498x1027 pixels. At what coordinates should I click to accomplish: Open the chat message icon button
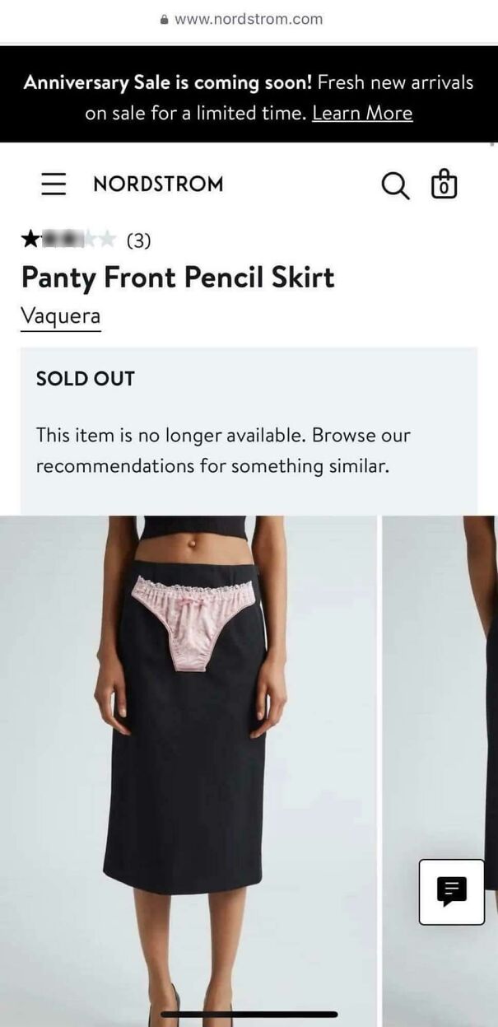(x=451, y=892)
